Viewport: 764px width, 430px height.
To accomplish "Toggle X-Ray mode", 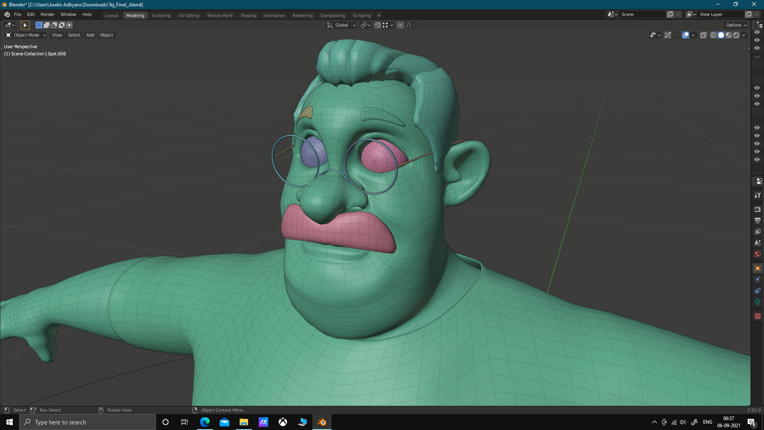I will [x=703, y=35].
